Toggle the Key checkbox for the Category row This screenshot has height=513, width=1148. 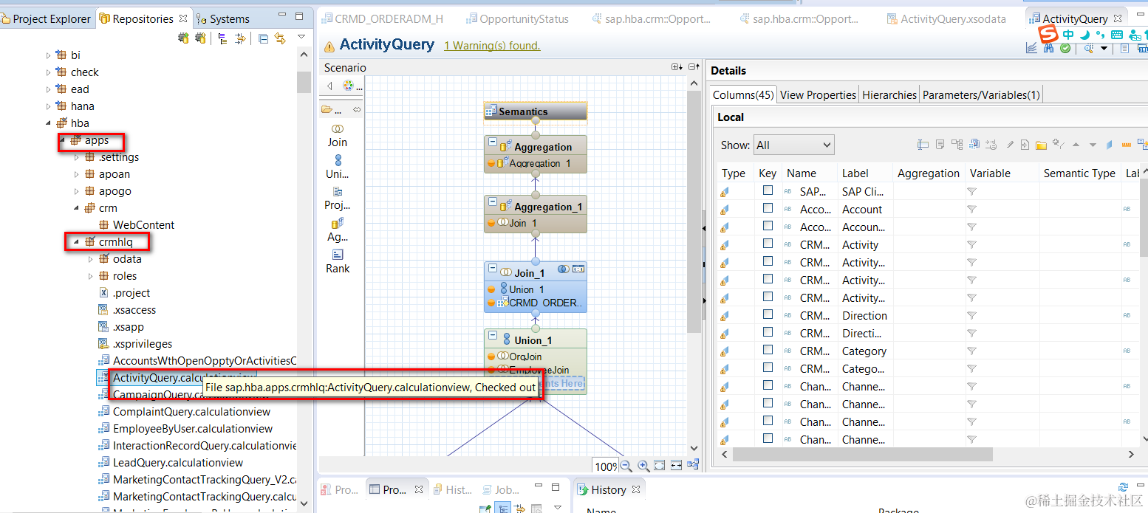(768, 350)
